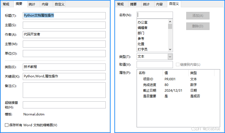225x133 pixels.
Task: Click the 类别 category input field
Action: (x=64, y=67)
